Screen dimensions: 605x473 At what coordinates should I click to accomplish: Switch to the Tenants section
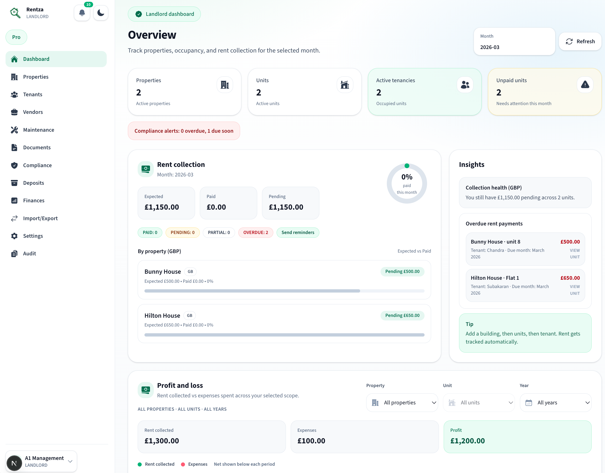[x=32, y=94]
